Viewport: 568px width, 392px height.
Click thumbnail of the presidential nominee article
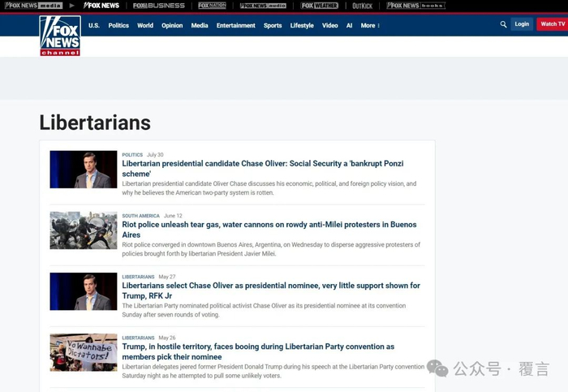[84, 291]
